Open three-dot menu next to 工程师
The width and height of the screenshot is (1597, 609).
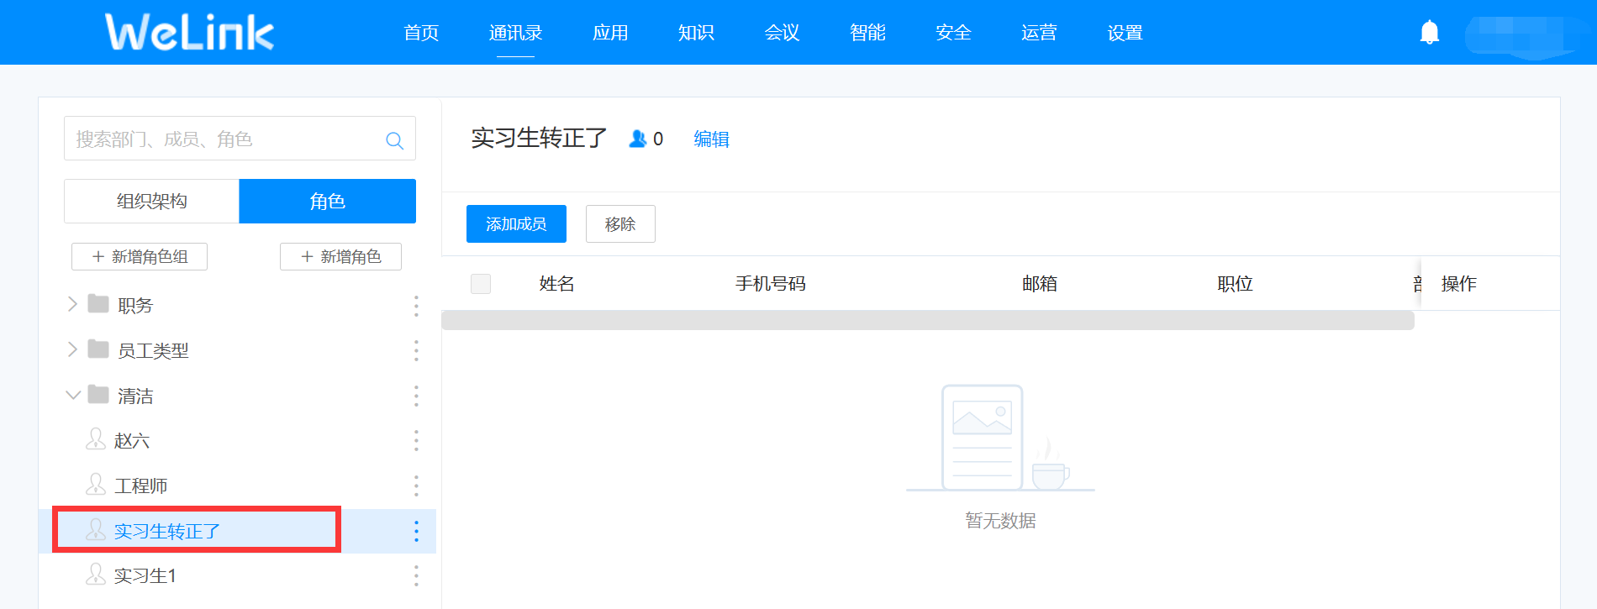point(416,486)
